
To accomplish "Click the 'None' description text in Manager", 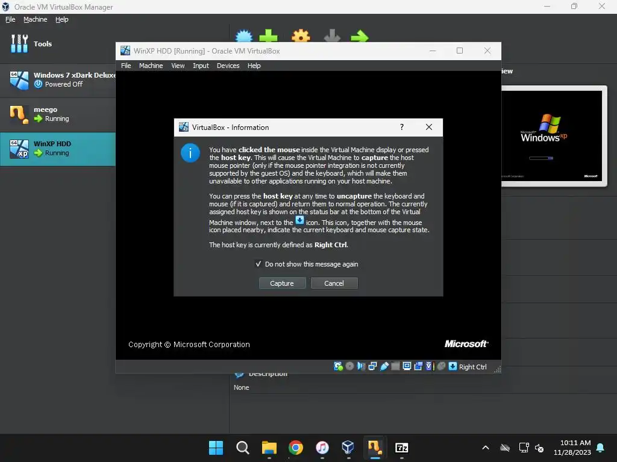I will coord(241,387).
